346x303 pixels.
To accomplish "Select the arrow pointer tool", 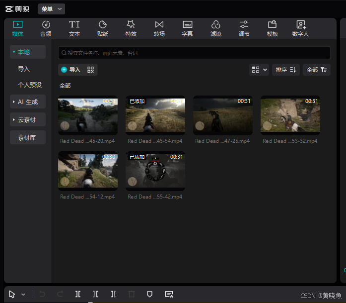I will click(12, 295).
